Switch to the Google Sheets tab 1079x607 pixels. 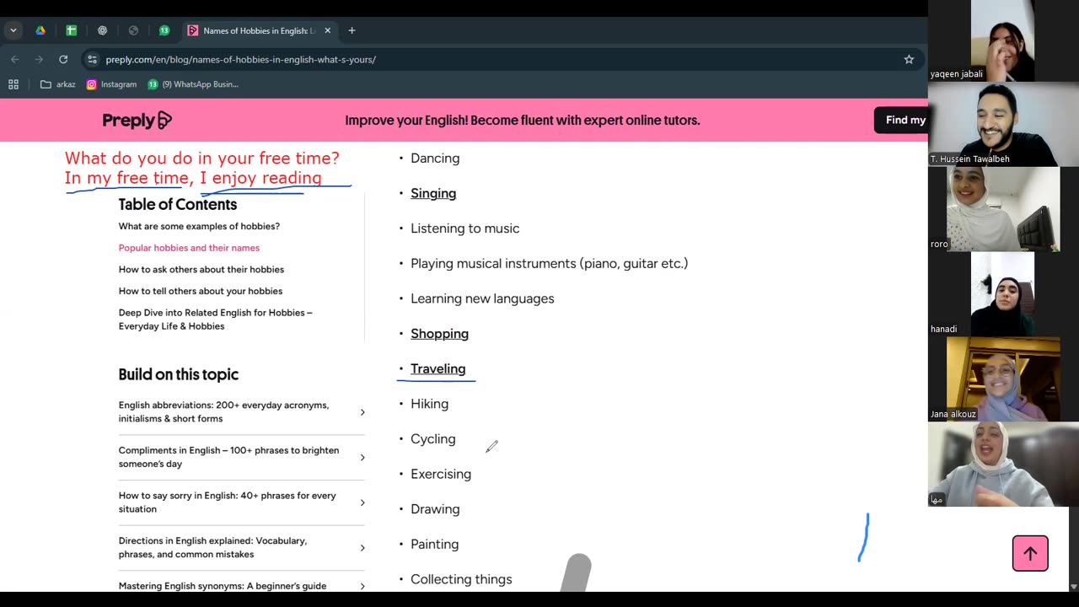tap(71, 30)
